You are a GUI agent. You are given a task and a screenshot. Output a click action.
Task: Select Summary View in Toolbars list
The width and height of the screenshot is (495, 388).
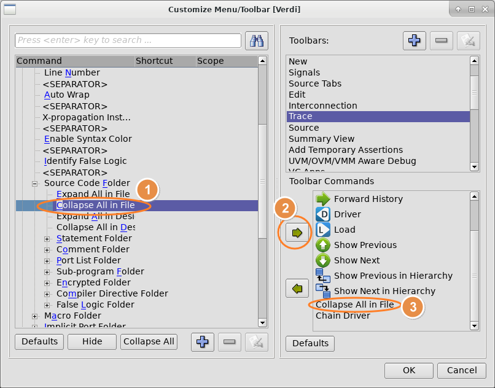coord(321,139)
